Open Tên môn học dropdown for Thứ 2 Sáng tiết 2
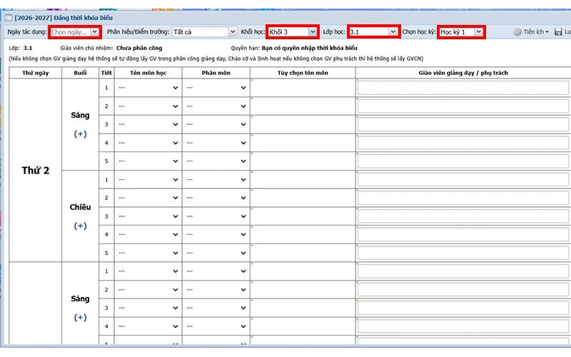 148,106
